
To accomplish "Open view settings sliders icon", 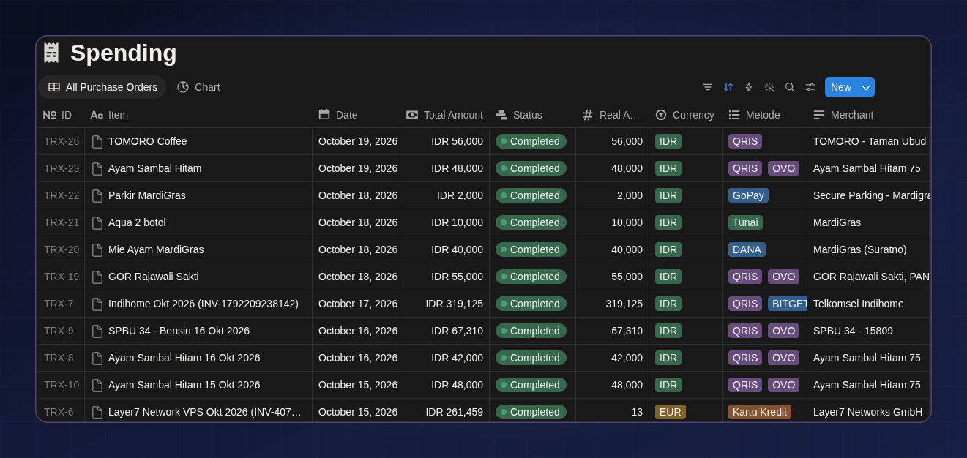I will (810, 87).
